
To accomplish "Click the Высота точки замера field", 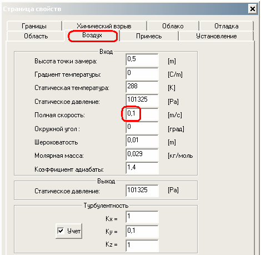I will pyautogui.click(x=142, y=59).
